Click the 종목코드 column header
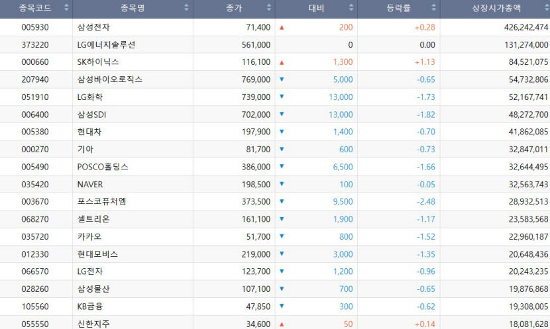550x329 pixels. click(x=36, y=9)
